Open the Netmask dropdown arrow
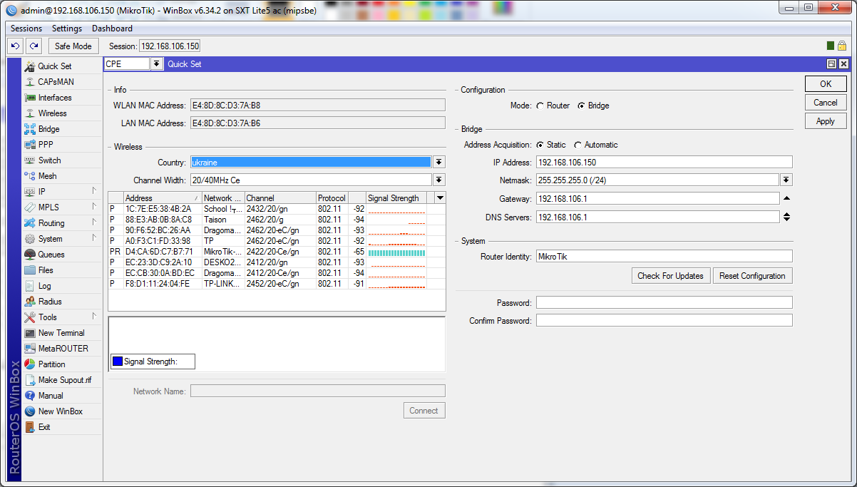857x487 pixels. click(x=786, y=180)
